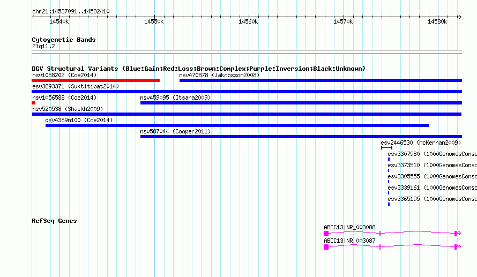
Task: Select esv3365195 variant label
Action: (x=433, y=199)
